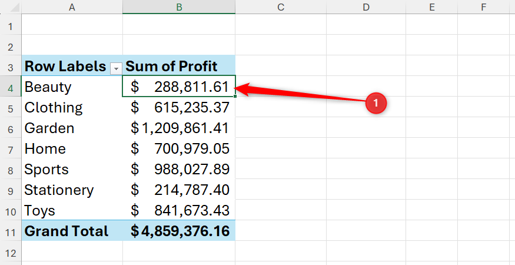Select column B header
The height and width of the screenshot is (265, 515).
(179, 7)
